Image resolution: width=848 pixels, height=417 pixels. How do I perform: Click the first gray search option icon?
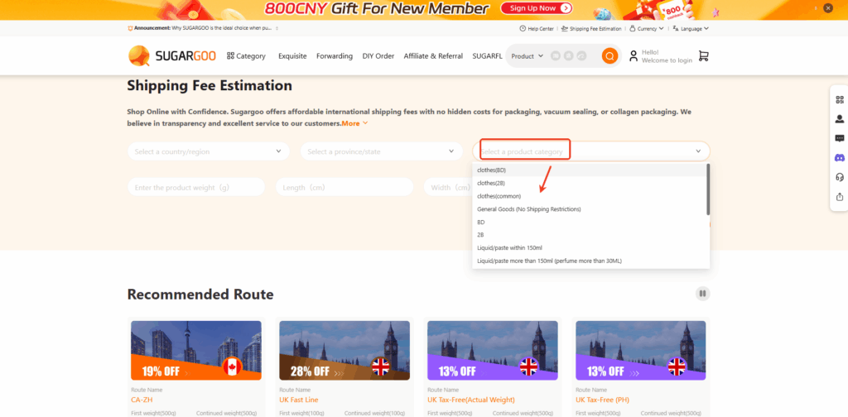pos(556,55)
